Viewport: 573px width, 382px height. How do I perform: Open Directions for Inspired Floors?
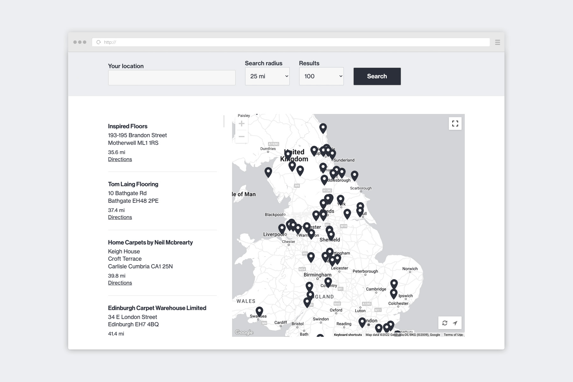tap(120, 159)
